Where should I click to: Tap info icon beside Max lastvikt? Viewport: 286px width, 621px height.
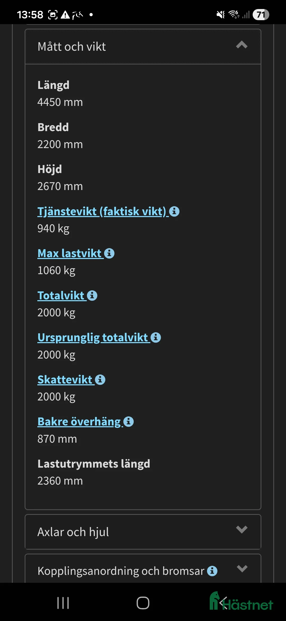[109, 253]
